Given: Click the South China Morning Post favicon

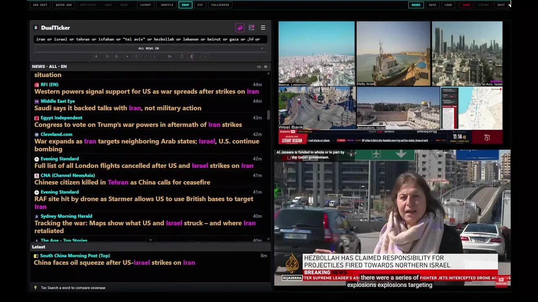Looking at the screenshot, I should (36, 256).
